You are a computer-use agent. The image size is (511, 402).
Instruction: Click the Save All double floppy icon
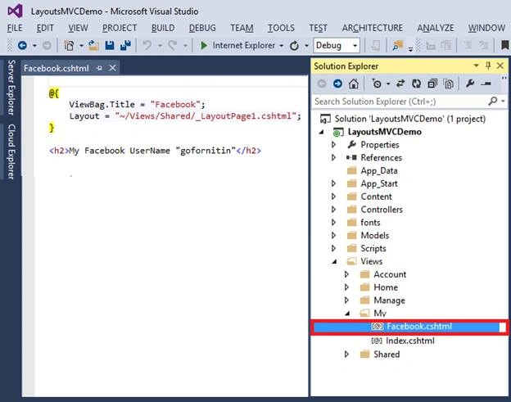pos(125,45)
